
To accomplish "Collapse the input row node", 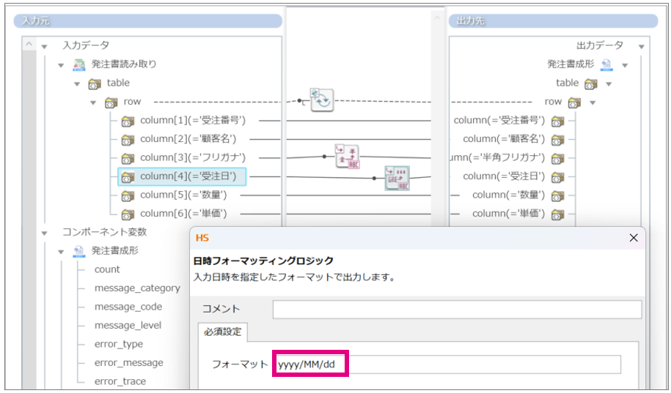I will click(93, 103).
